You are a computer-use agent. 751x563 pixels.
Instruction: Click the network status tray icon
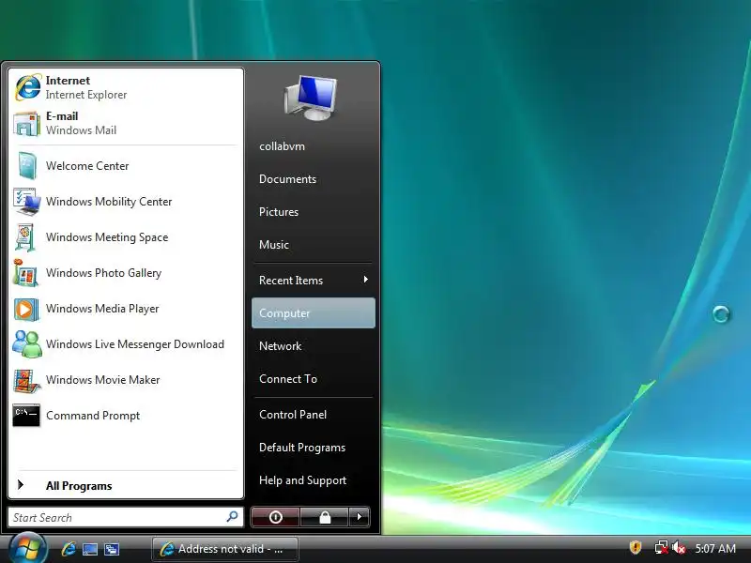(662, 547)
